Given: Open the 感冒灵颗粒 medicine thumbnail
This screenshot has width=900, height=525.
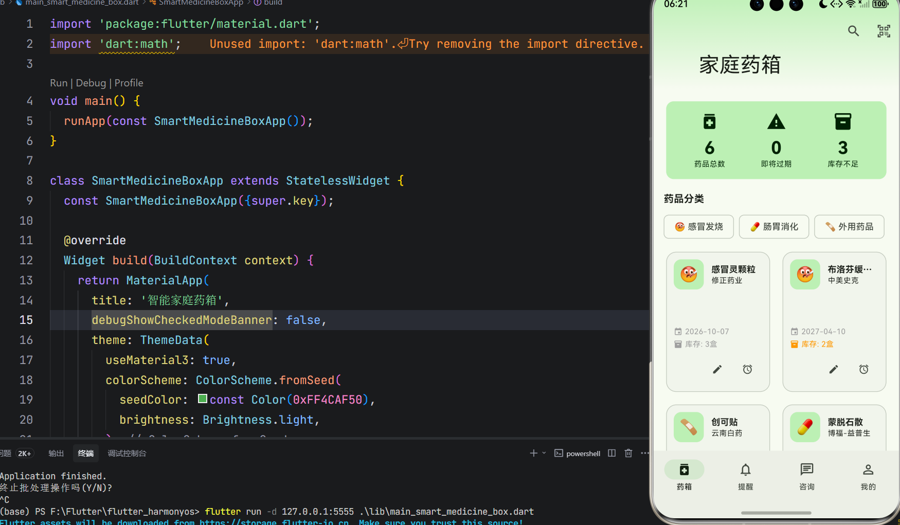Looking at the screenshot, I should (689, 274).
